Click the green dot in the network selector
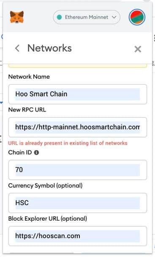 click(x=59, y=17)
